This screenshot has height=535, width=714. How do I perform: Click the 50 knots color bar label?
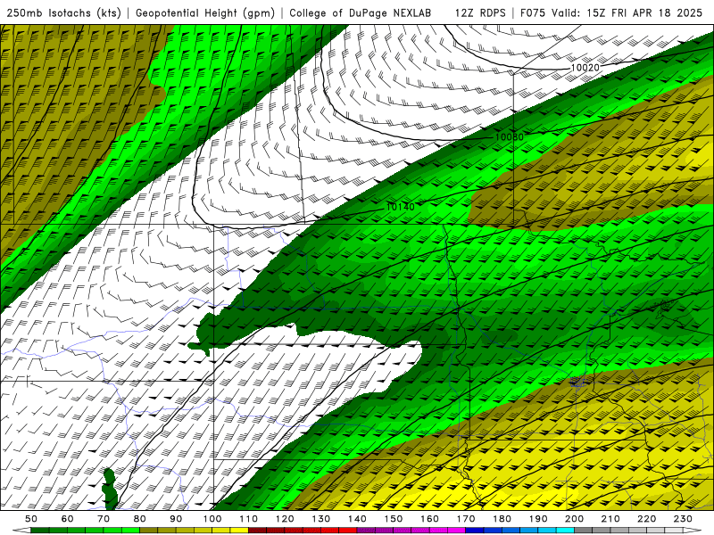click(x=31, y=519)
